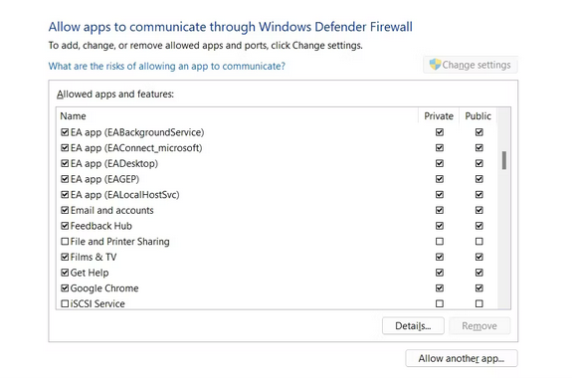The height and width of the screenshot is (378, 574).
Task: Uncheck Google Chrome name checkbox
Action: (x=65, y=288)
